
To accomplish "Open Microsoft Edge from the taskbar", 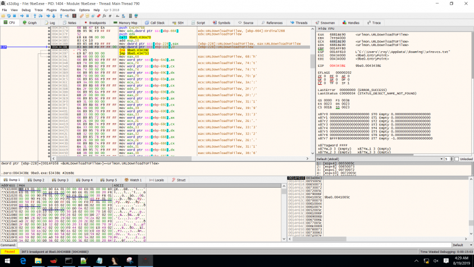I will tap(23, 261).
